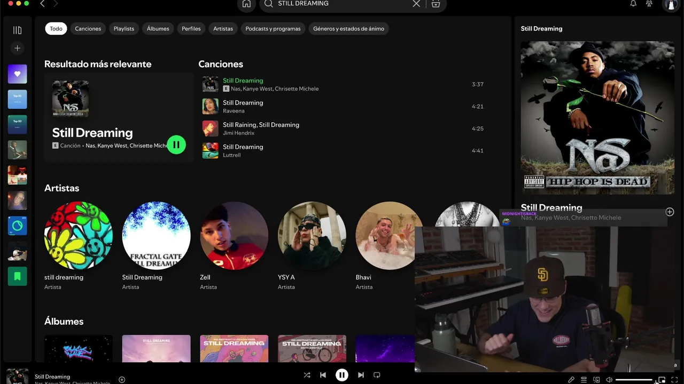This screenshot has width=684, height=384.
Task: Create a playlist with the plus icon
Action: [x=17, y=48]
